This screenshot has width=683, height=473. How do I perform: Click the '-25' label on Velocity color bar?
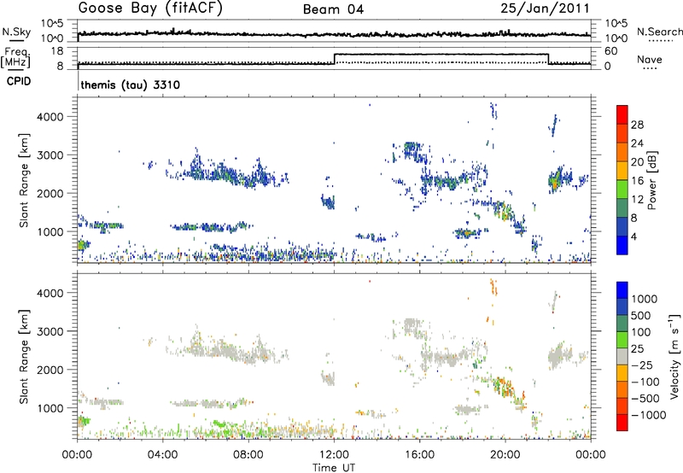click(642, 365)
